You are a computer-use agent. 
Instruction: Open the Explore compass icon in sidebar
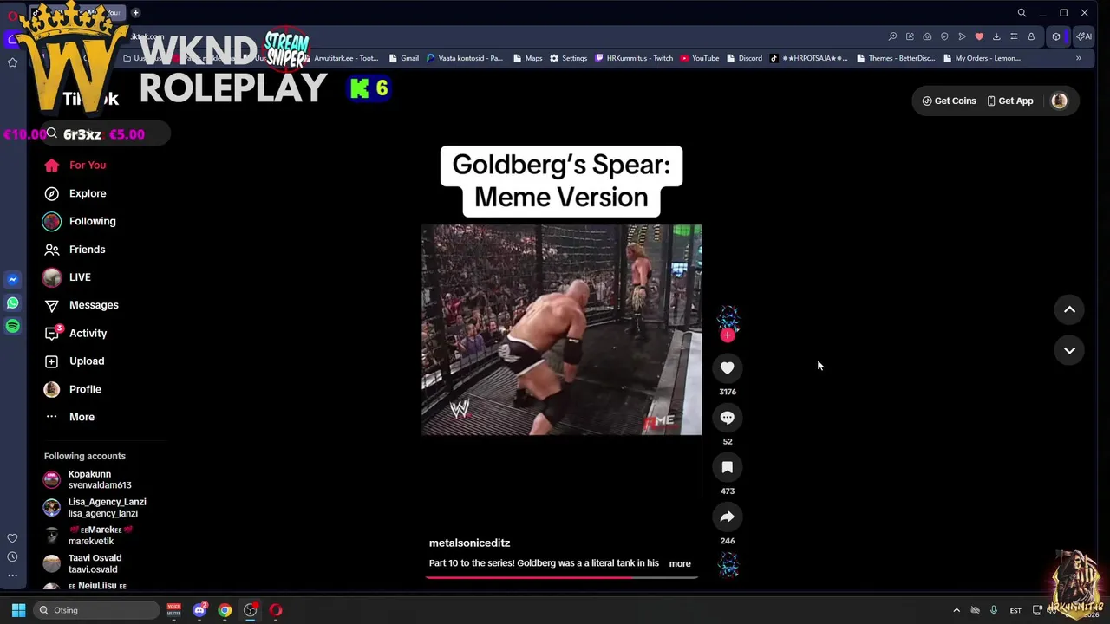[52, 193]
